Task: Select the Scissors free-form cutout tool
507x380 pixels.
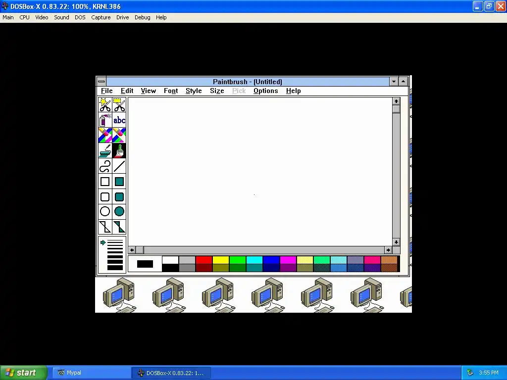Action: click(x=105, y=105)
